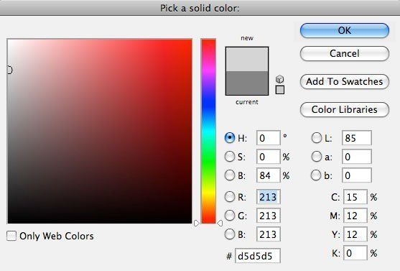This screenshot has width=400, height=271.
Task: Click the small web-safe color square swatch
Action: click(x=280, y=90)
